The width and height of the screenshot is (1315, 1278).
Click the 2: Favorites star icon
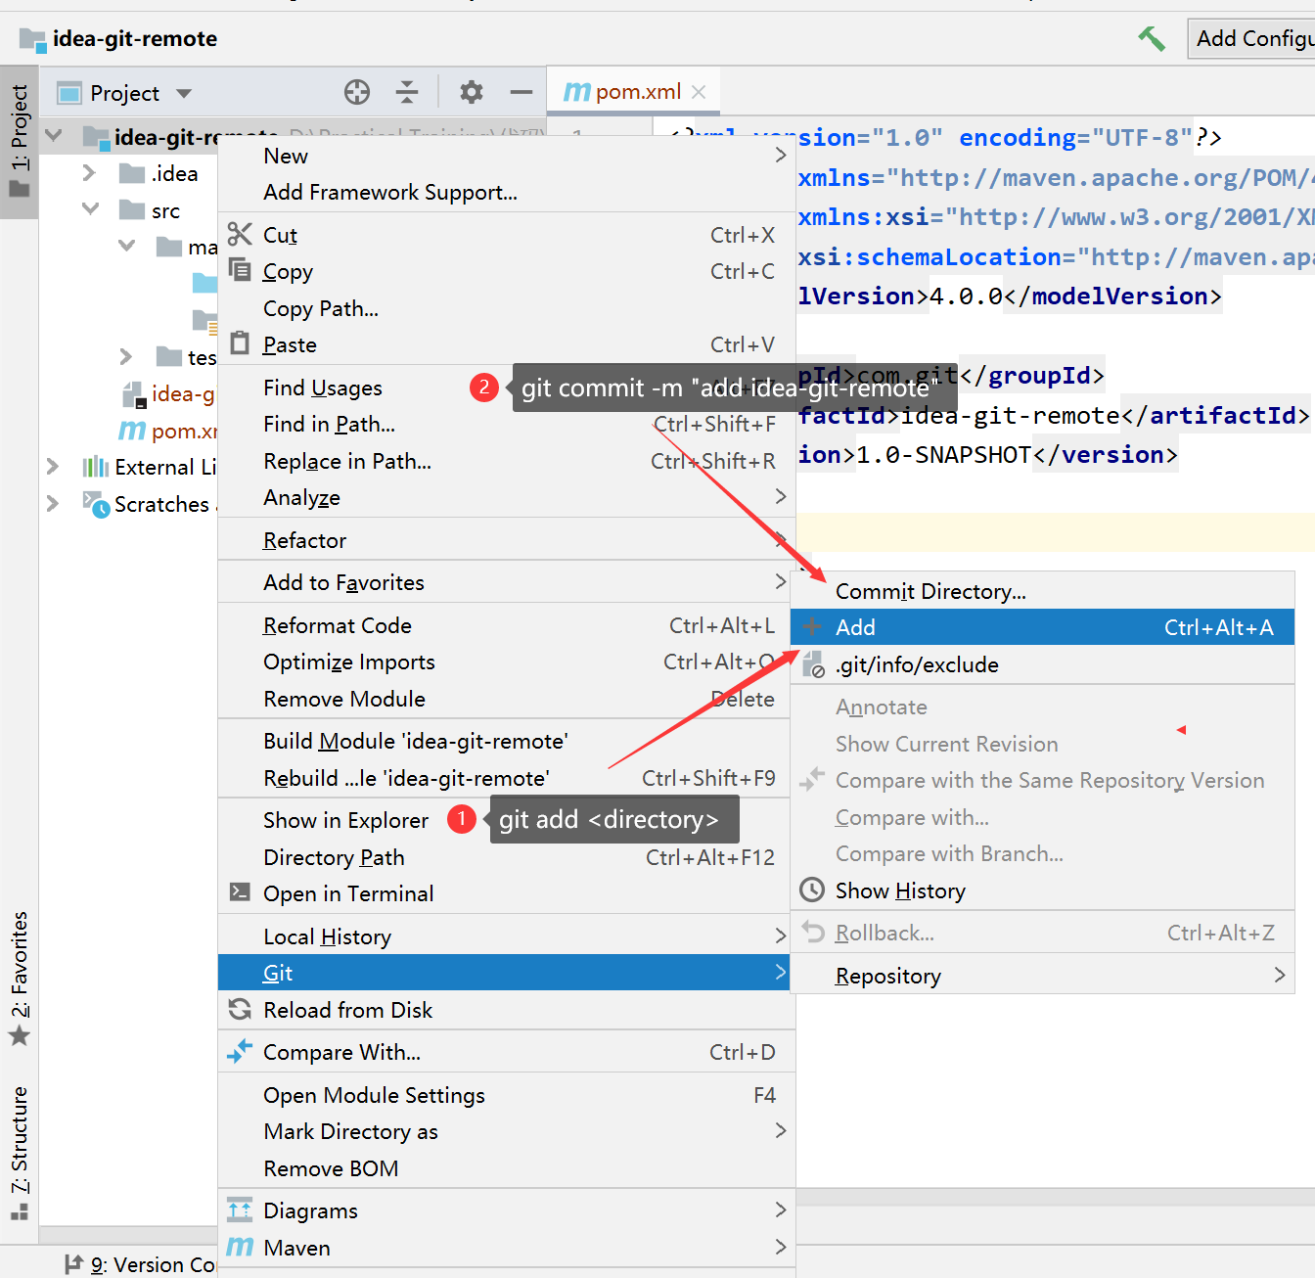[20, 1036]
